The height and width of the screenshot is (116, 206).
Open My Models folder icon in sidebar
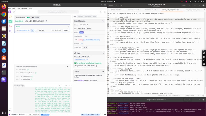10,26
